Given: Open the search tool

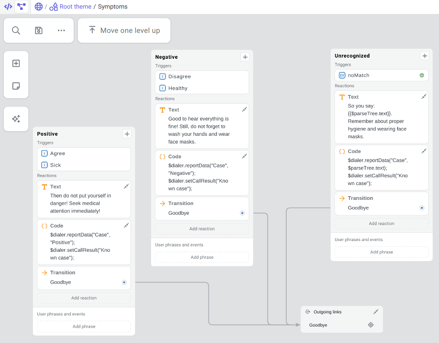Looking at the screenshot, I should pos(16,30).
